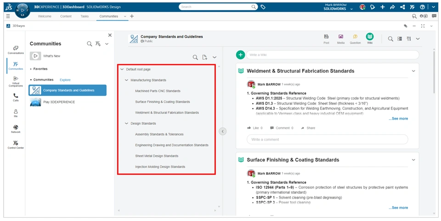Image resolution: width=441 pixels, height=221 pixels.
Task: Add a new dashboard tab
Action: pos(132,17)
